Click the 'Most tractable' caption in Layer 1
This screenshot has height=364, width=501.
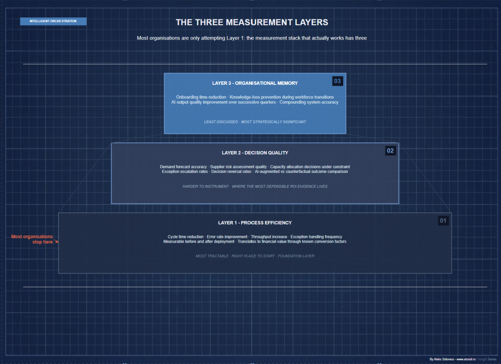pos(212,256)
